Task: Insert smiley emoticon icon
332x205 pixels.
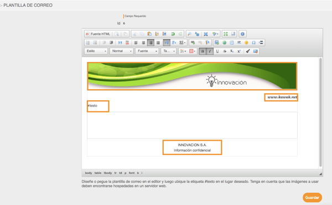Action: tap(246, 43)
